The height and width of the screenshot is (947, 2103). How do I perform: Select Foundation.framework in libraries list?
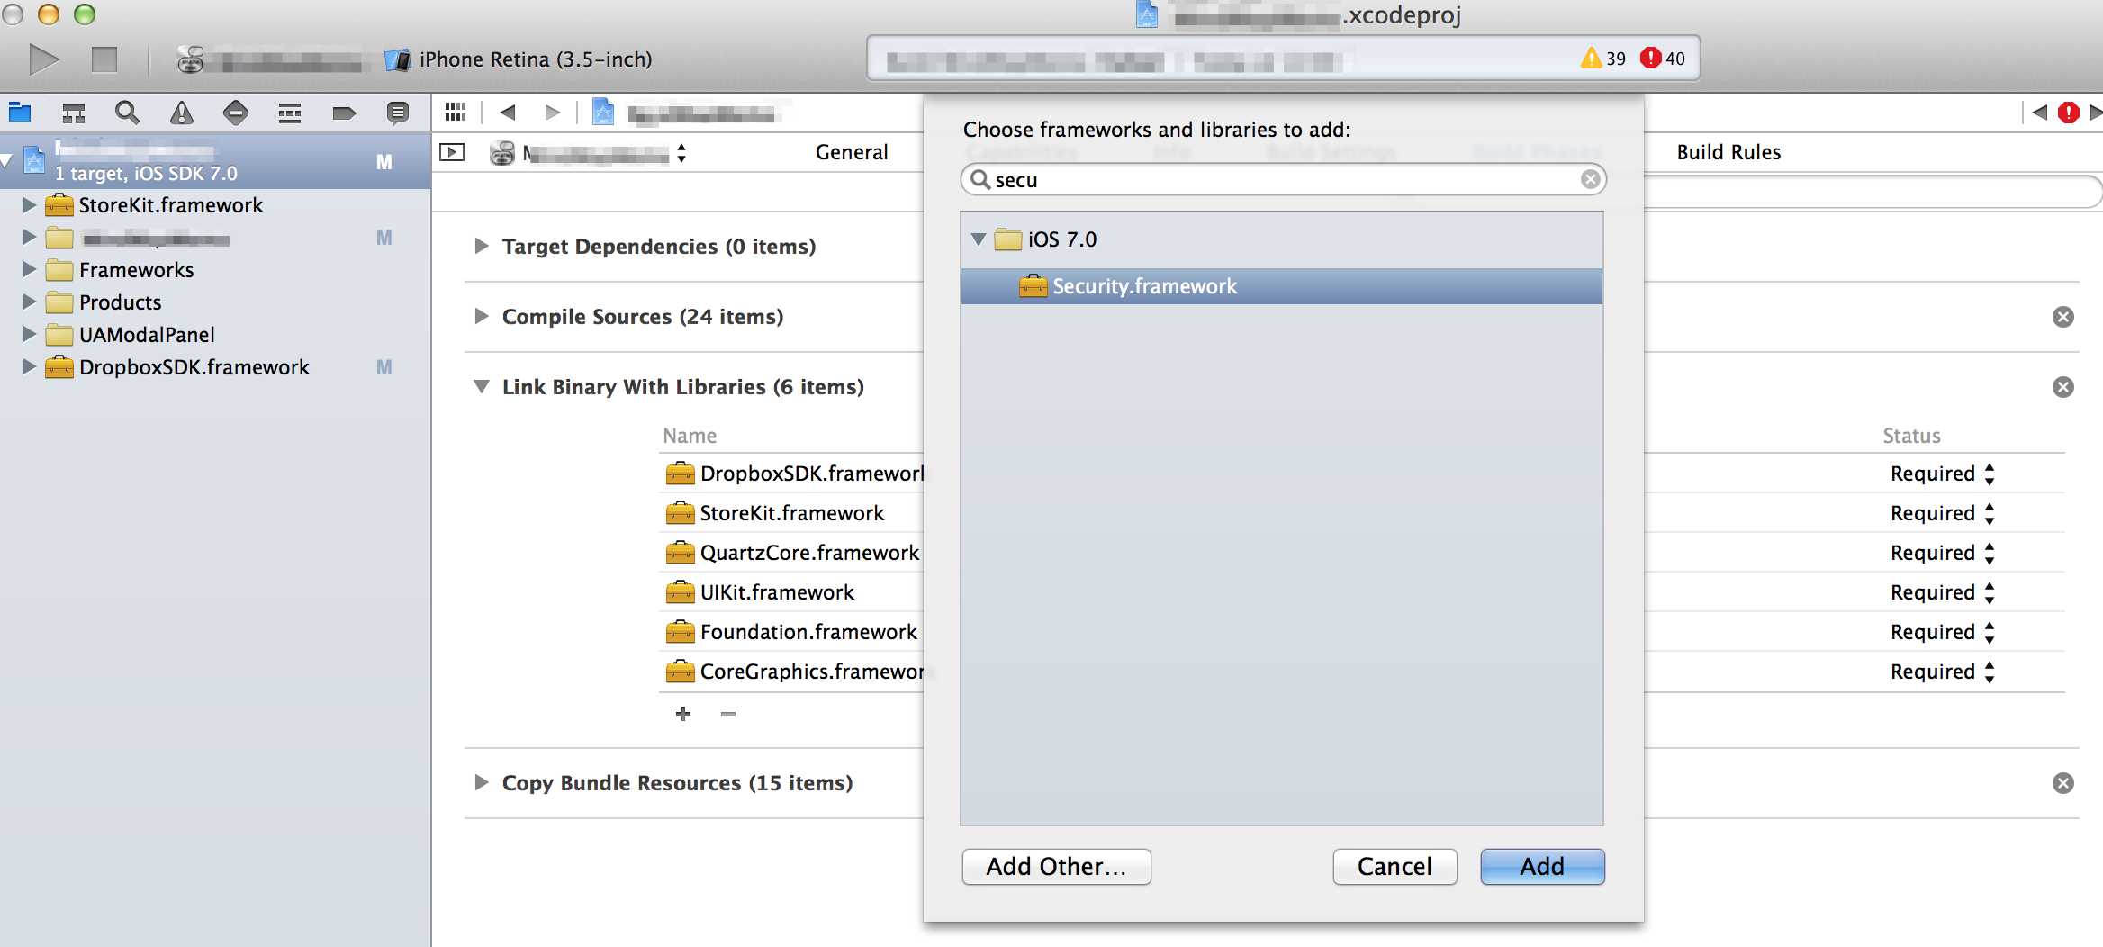point(791,632)
